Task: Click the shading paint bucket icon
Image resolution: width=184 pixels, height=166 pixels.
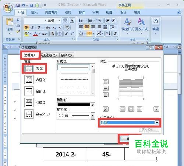Action: click(x=81, y=34)
